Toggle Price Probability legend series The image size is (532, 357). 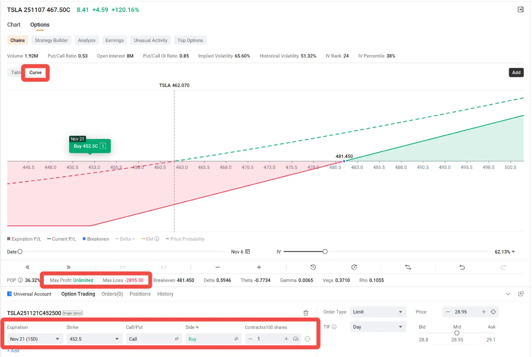pos(185,239)
